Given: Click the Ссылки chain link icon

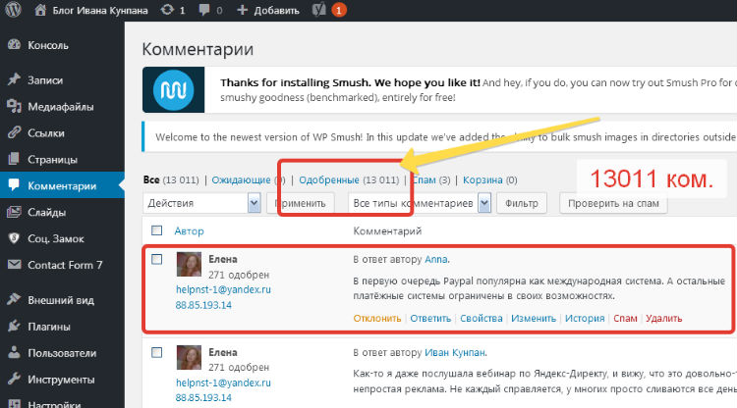Looking at the screenshot, I should (x=14, y=132).
